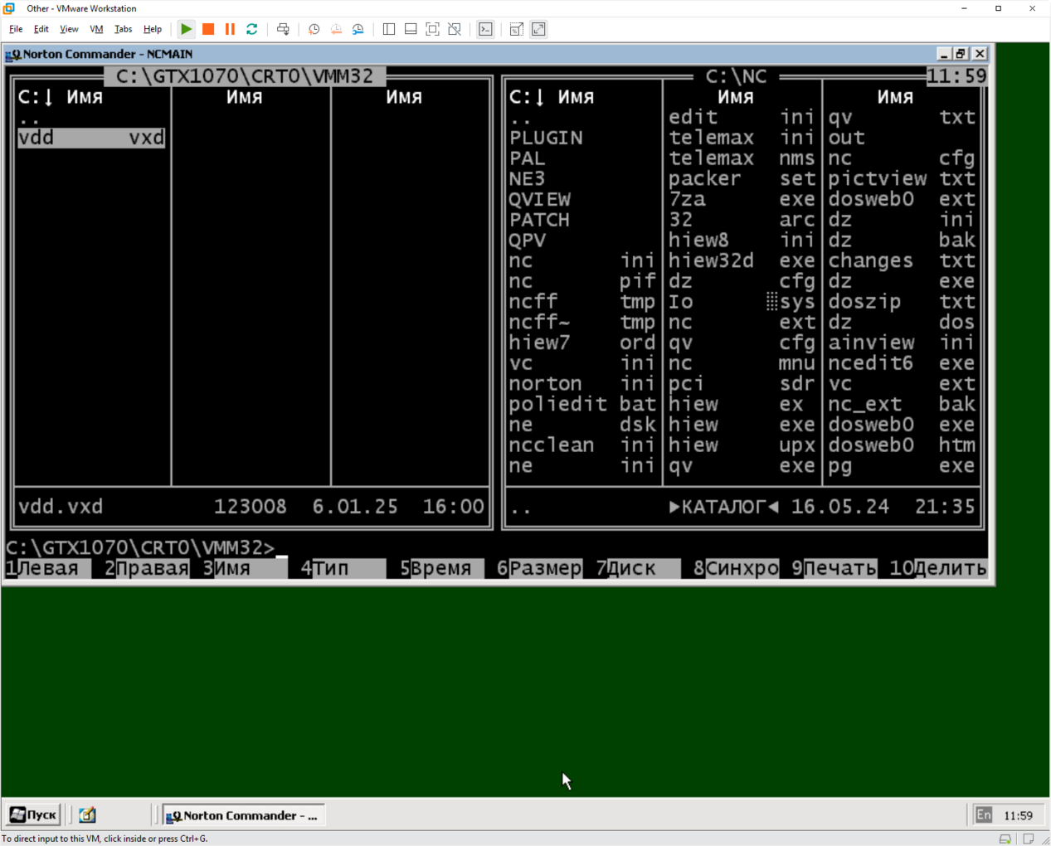1051x846 pixels.
Task: Select ncedit6.exe in right panel
Action: tap(902, 363)
